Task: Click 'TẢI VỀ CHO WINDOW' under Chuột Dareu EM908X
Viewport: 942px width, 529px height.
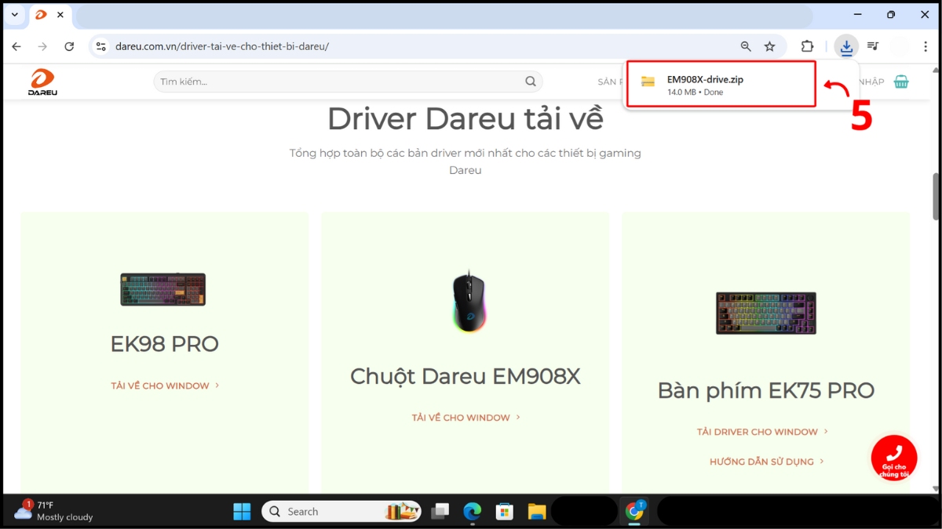Action: coord(461,417)
